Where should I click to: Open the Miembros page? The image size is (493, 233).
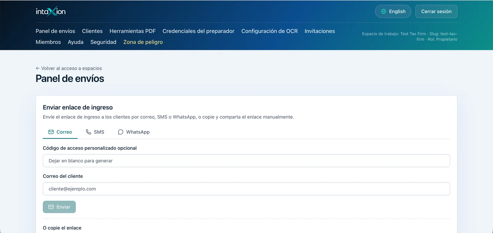(48, 42)
